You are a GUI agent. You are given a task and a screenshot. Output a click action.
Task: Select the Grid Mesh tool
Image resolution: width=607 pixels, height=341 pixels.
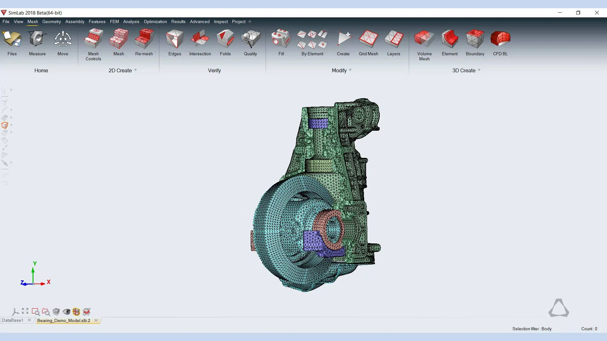pyautogui.click(x=368, y=39)
